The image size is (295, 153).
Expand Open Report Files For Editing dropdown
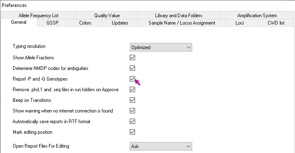(x=161, y=146)
